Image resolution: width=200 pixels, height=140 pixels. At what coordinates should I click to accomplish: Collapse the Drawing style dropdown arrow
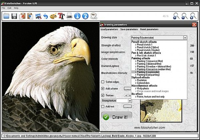(x=185, y=38)
